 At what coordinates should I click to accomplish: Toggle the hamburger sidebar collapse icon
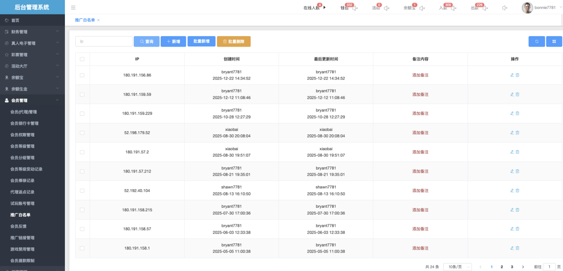click(73, 8)
